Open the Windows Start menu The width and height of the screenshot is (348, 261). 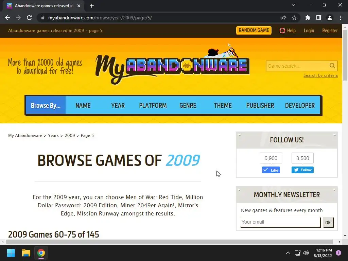click(x=11, y=253)
